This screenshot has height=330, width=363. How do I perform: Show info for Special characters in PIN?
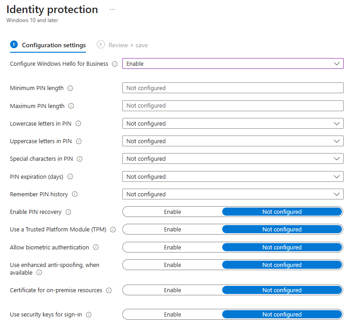pos(80,159)
